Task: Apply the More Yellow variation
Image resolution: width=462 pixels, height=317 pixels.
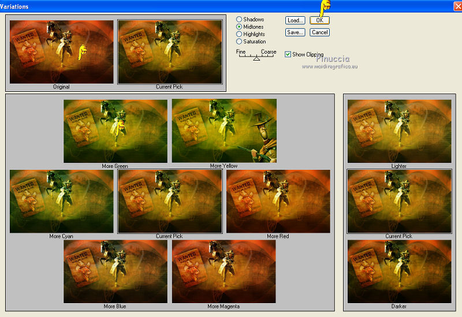Action: point(224,131)
